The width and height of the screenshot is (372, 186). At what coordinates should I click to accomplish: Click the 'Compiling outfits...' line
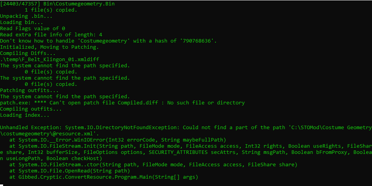tap(31, 109)
